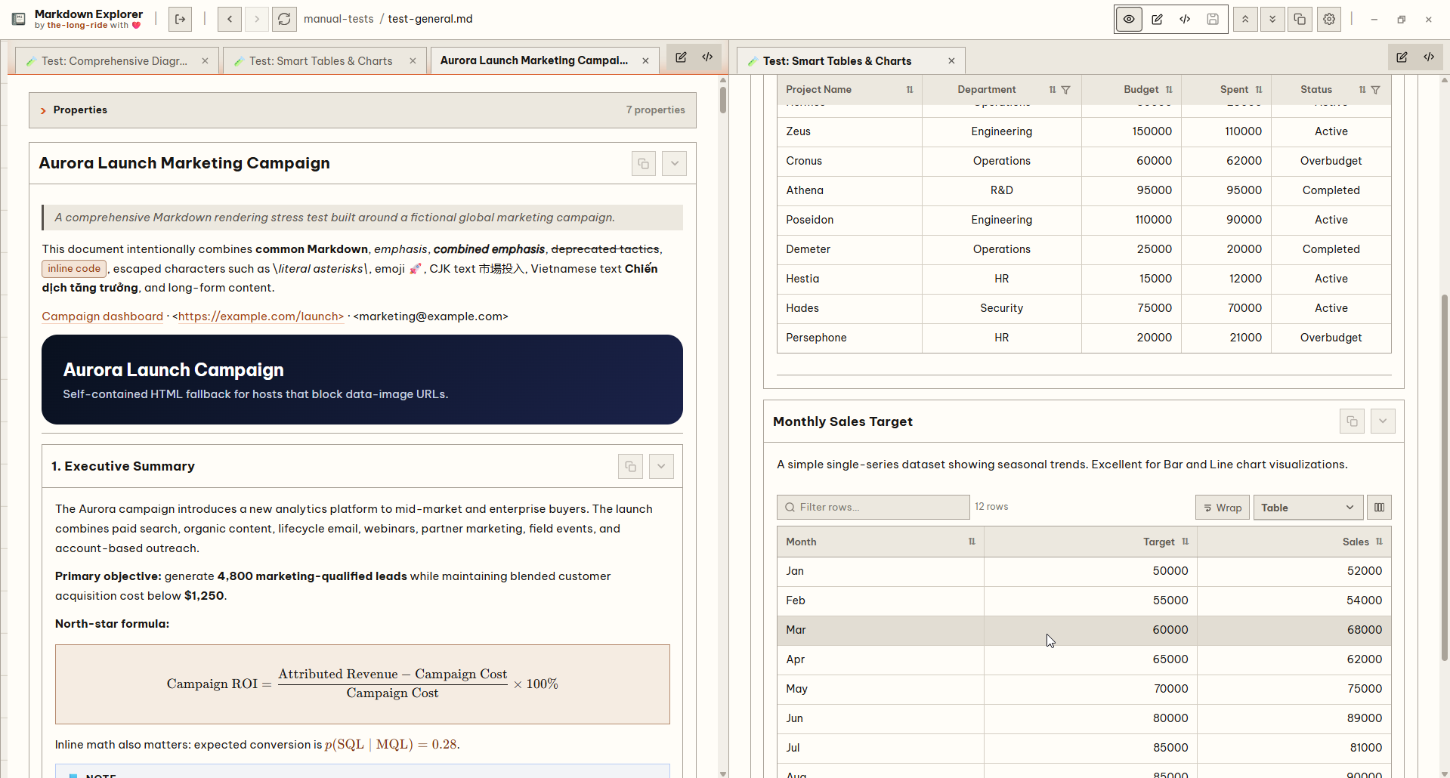The height and width of the screenshot is (778, 1450).
Task: Switch to edit mode in main toolbar
Action: click(x=1157, y=20)
